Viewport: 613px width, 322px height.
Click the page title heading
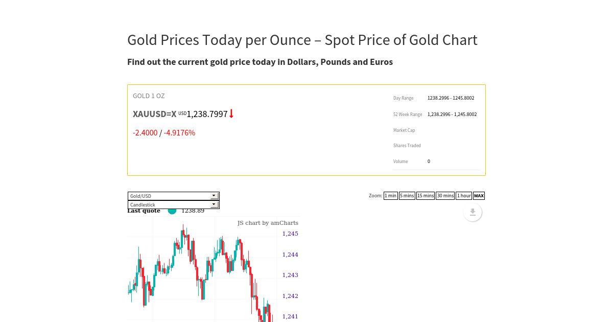(302, 40)
